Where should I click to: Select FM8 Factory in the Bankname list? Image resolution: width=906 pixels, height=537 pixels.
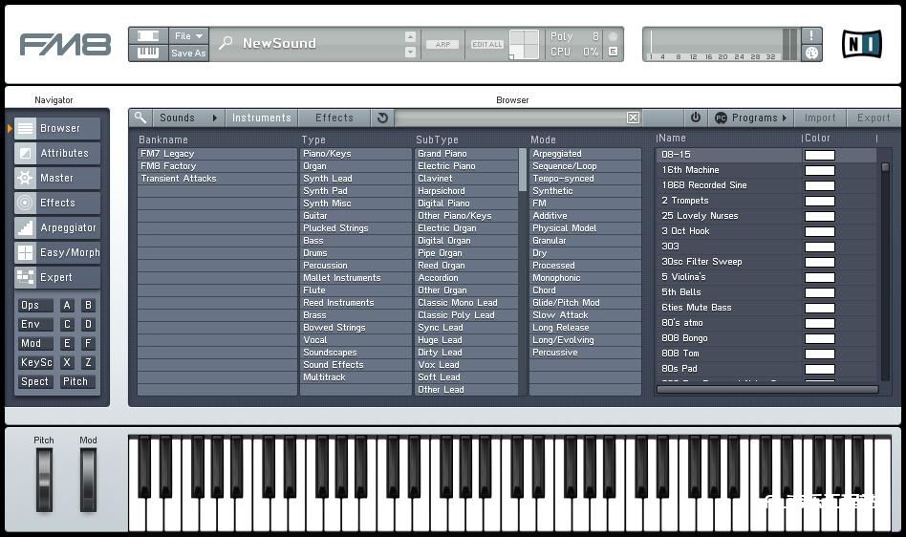[x=168, y=166]
